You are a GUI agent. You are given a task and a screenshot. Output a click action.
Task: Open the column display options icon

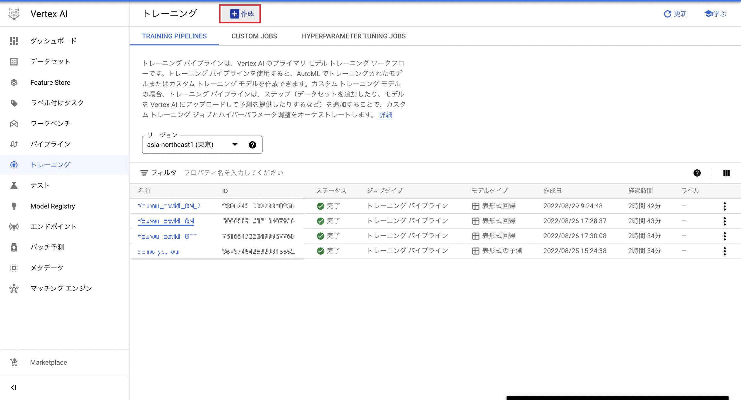coord(726,173)
